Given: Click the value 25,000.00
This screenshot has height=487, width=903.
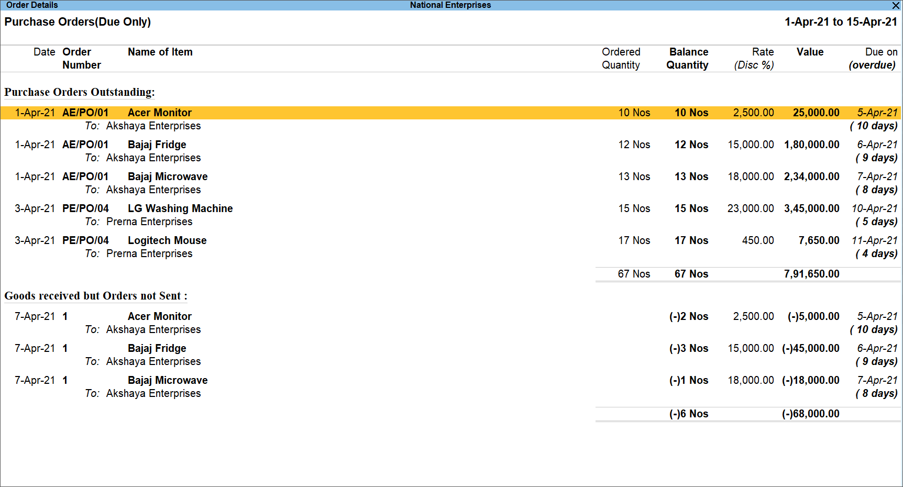Looking at the screenshot, I should [816, 113].
